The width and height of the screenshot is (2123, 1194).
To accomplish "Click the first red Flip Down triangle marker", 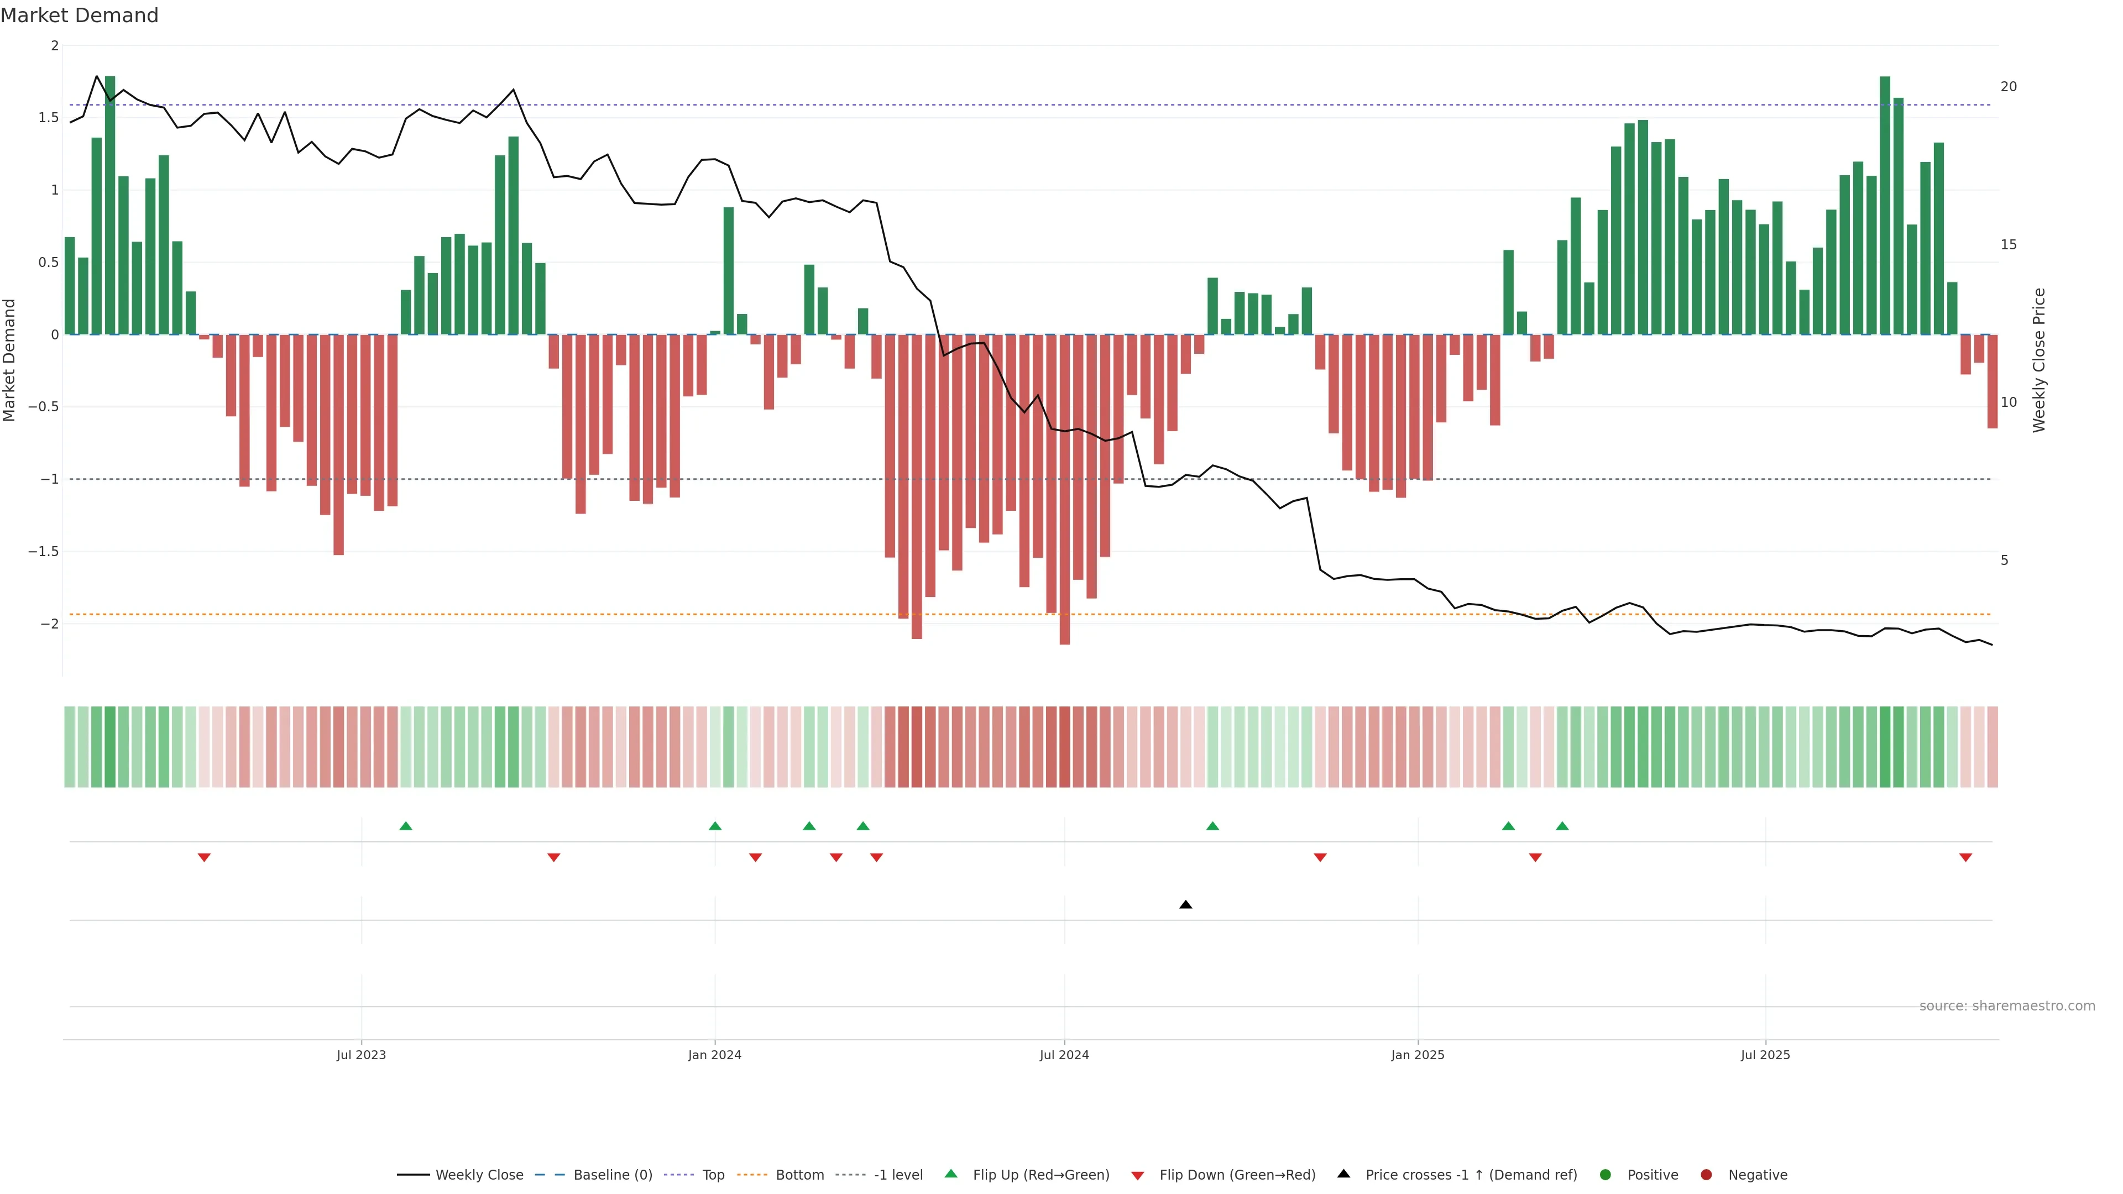I will point(205,858).
